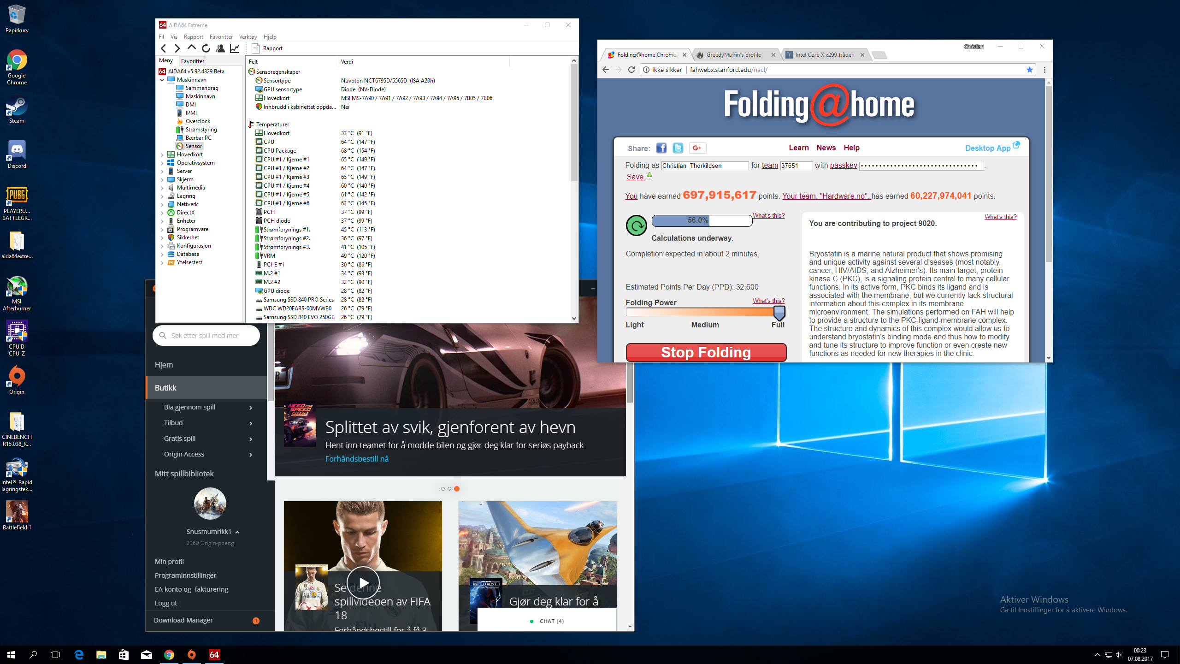1180x664 pixels.
Task: Open the Verktøy menu in AIDA64
Action: click(x=248, y=37)
